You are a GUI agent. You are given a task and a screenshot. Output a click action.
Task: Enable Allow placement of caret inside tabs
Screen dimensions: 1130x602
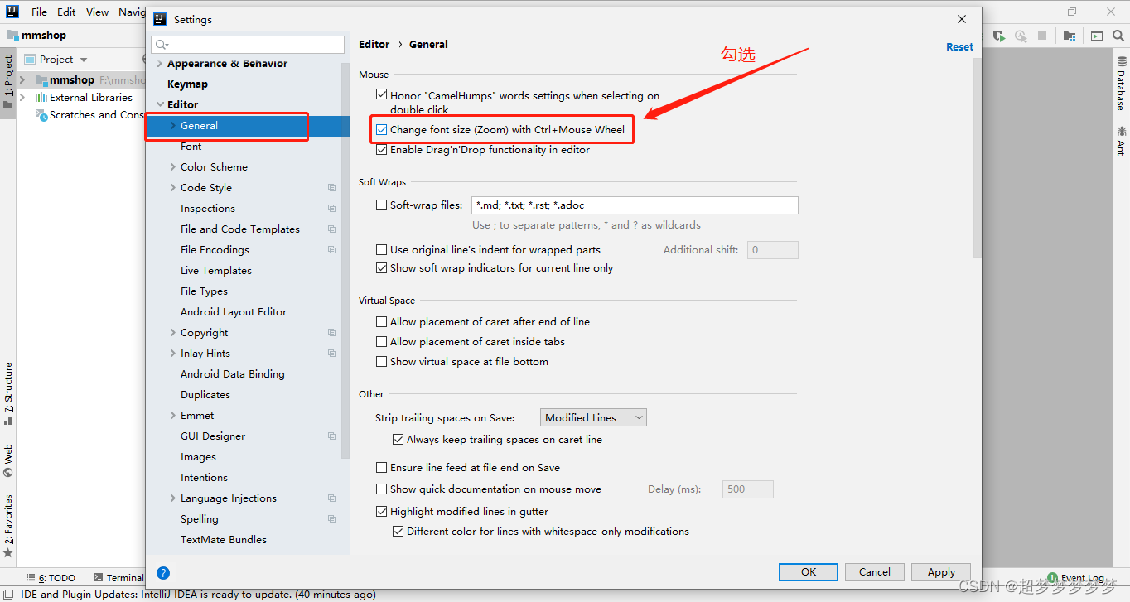(x=382, y=341)
